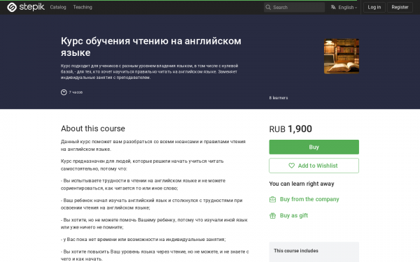Click the course title 'Курс обучения чтению на английском языке'
Viewport: 420px width, 262px height.
[x=151, y=47]
